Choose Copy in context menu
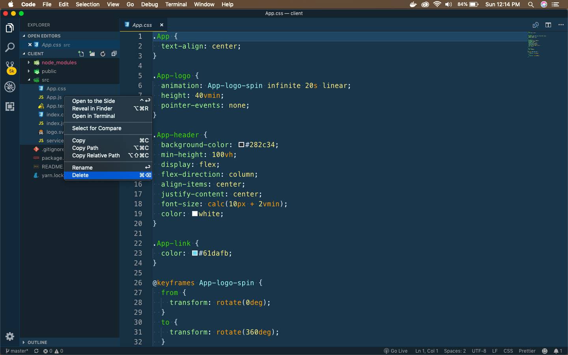 108,140
